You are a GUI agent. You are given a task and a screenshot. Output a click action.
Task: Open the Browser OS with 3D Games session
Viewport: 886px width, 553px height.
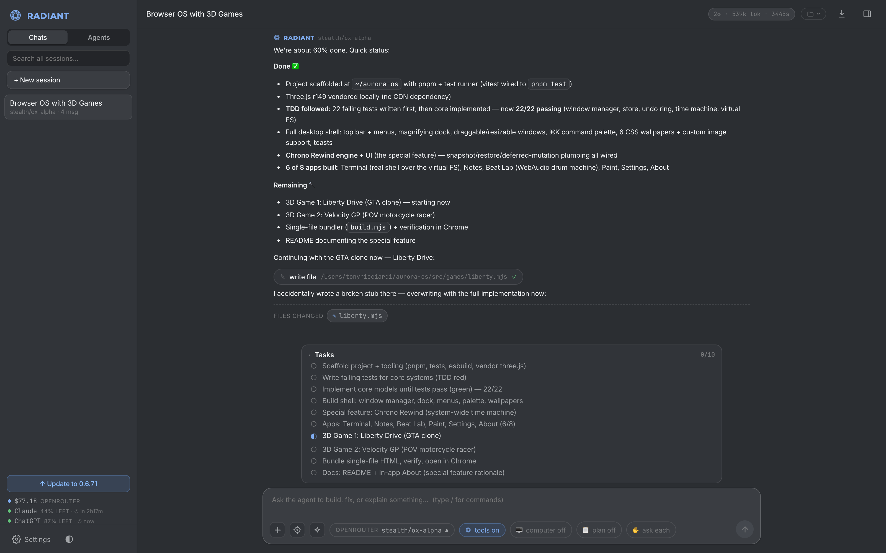pyautogui.click(x=68, y=107)
